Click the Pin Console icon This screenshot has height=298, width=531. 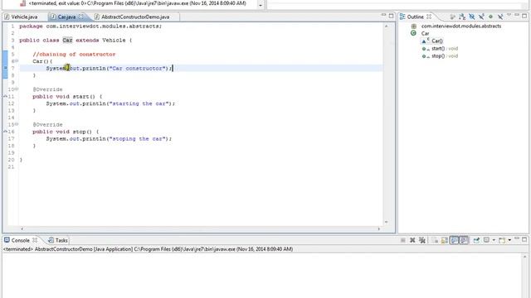(x=476, y=240)
